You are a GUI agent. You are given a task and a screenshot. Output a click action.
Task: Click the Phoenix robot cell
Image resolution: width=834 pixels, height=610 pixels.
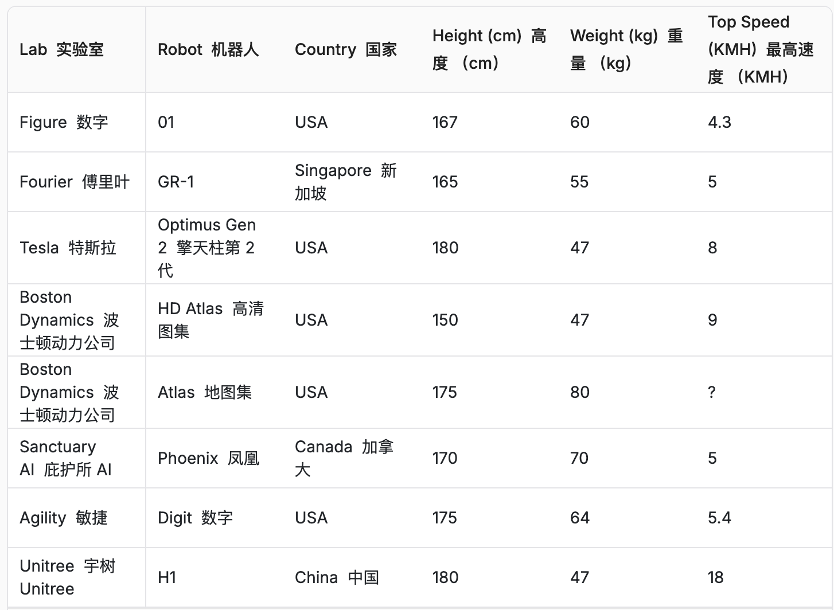coord(208,458)
